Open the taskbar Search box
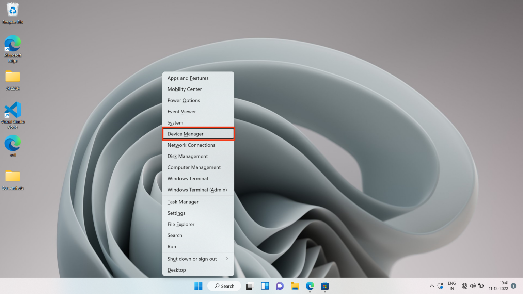The image size is (523, 294). coord(224,286)
